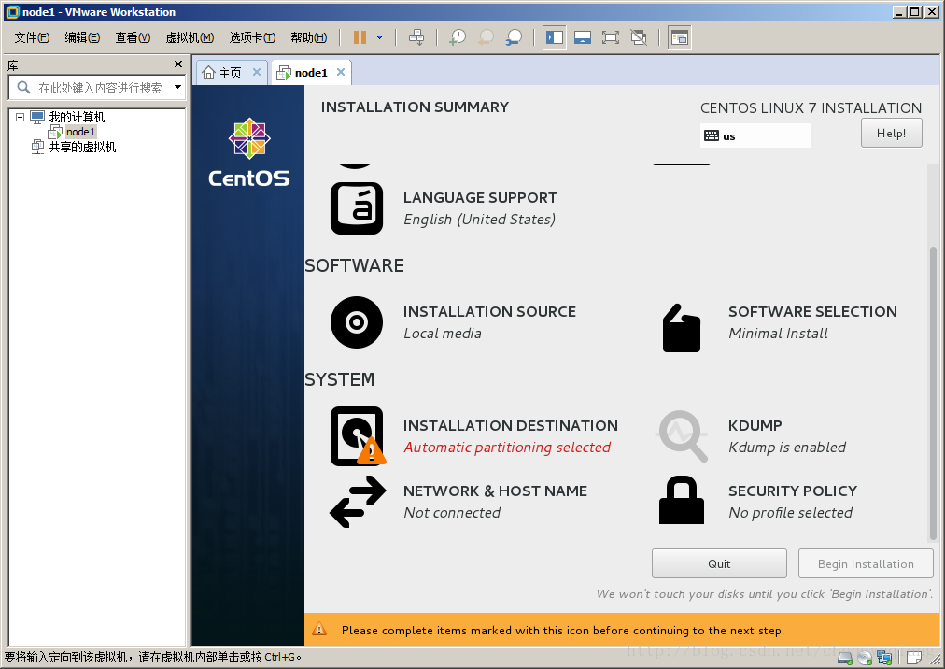This screenshot has width=945, height=669.
Task: Close the library panel
Action: click(177, 64)
